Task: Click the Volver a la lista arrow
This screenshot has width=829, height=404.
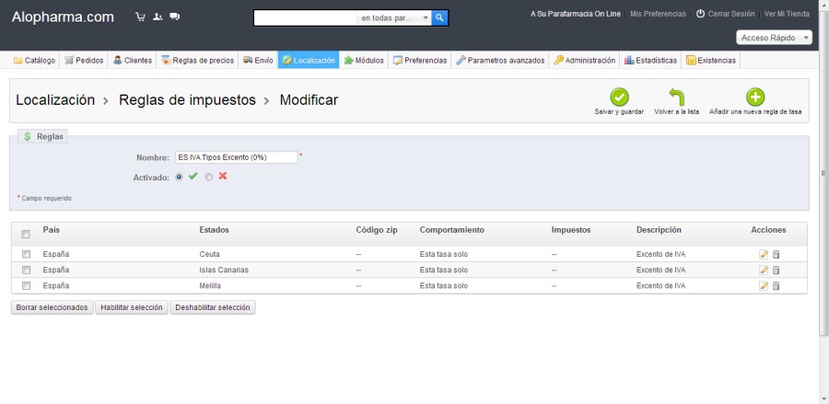Action: [x=676, y=98]
